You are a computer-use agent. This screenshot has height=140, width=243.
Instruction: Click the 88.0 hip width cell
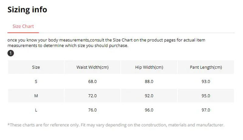[x=149, y=81]
